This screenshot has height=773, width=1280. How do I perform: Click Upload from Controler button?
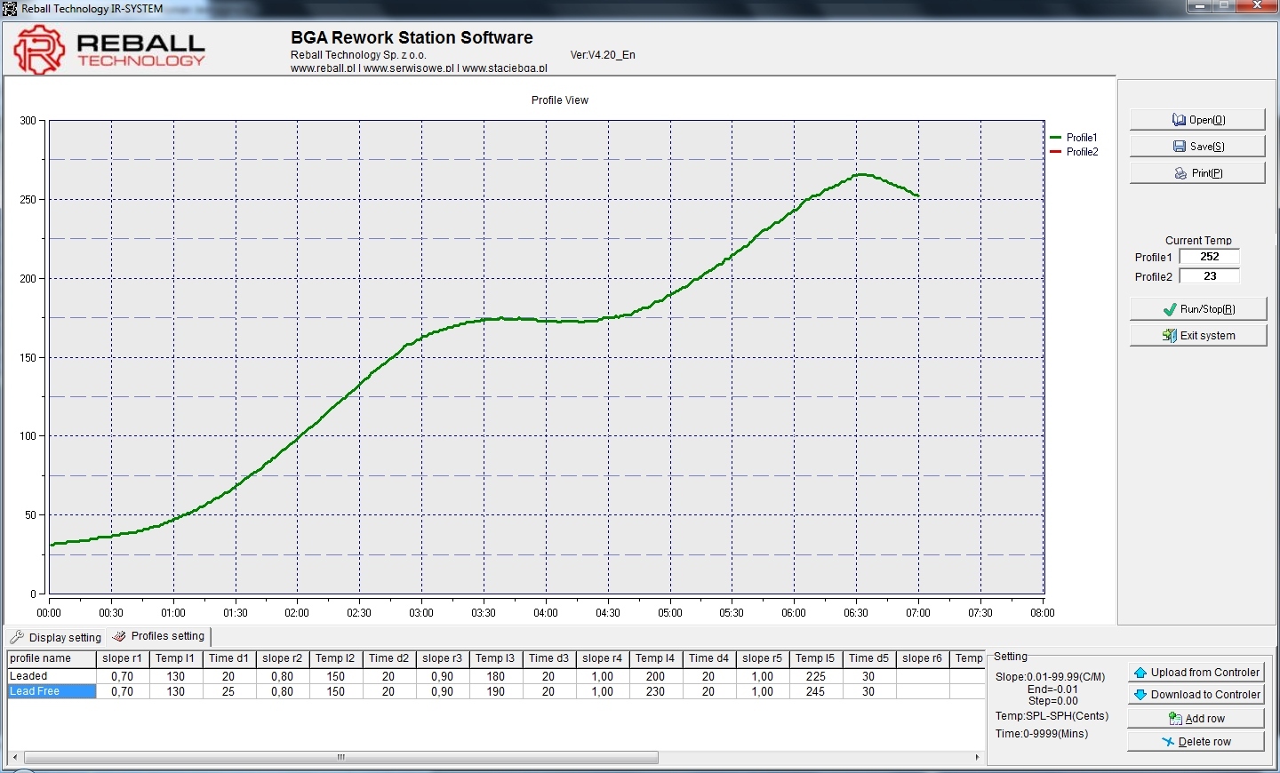(1196, 673)
